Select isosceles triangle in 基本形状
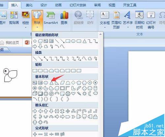The width and height of the screenshot is (165, 137). 51,83
